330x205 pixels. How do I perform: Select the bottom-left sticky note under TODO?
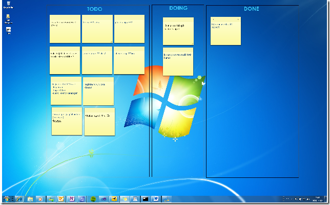click(67, 122)
